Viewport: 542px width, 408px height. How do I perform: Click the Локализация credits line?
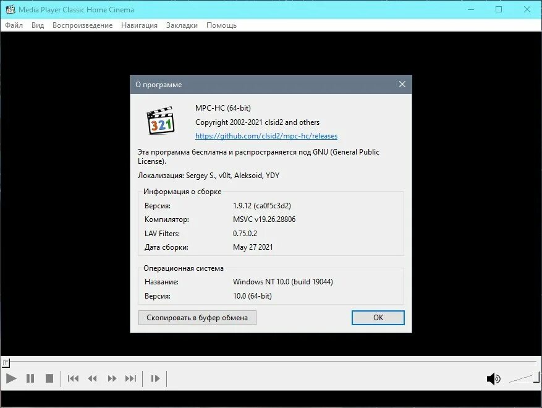coord(208,176)
